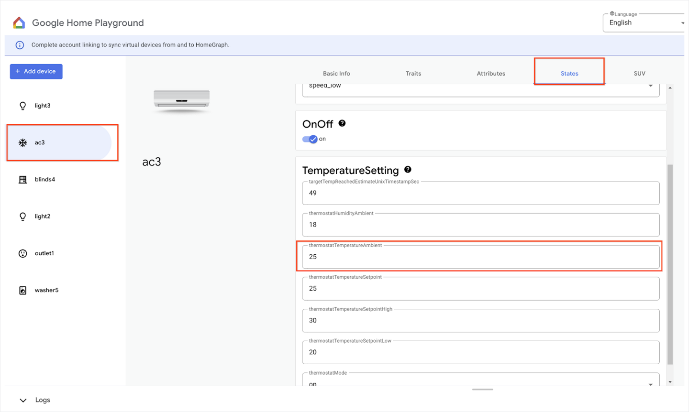Click the outlet icon for outlet1
This screenshot has height=412, width=689.
point(22,253)
